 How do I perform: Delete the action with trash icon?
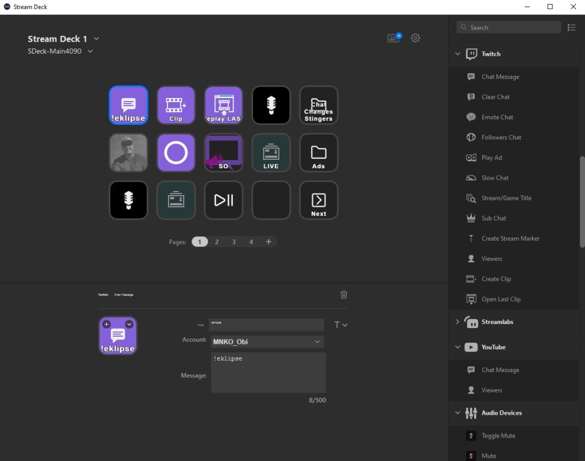point(343,295)
